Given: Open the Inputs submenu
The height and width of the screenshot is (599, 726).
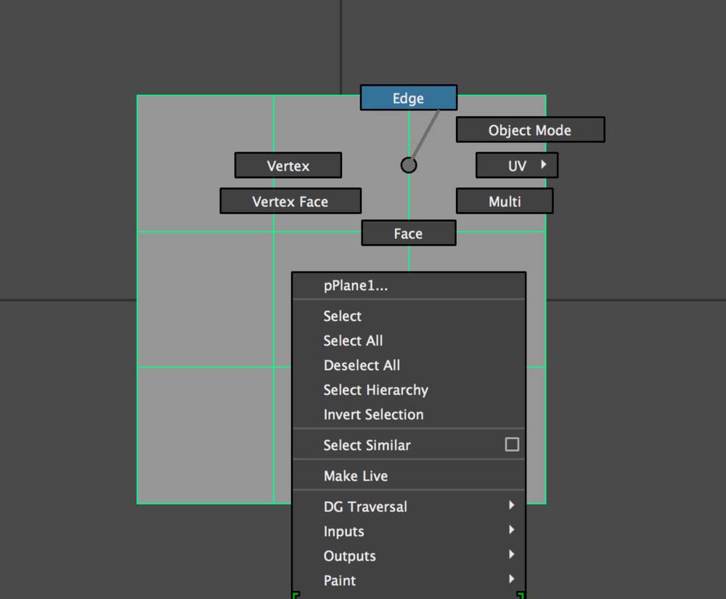Looking at the screenshot, I should click(x=409, y=531).
